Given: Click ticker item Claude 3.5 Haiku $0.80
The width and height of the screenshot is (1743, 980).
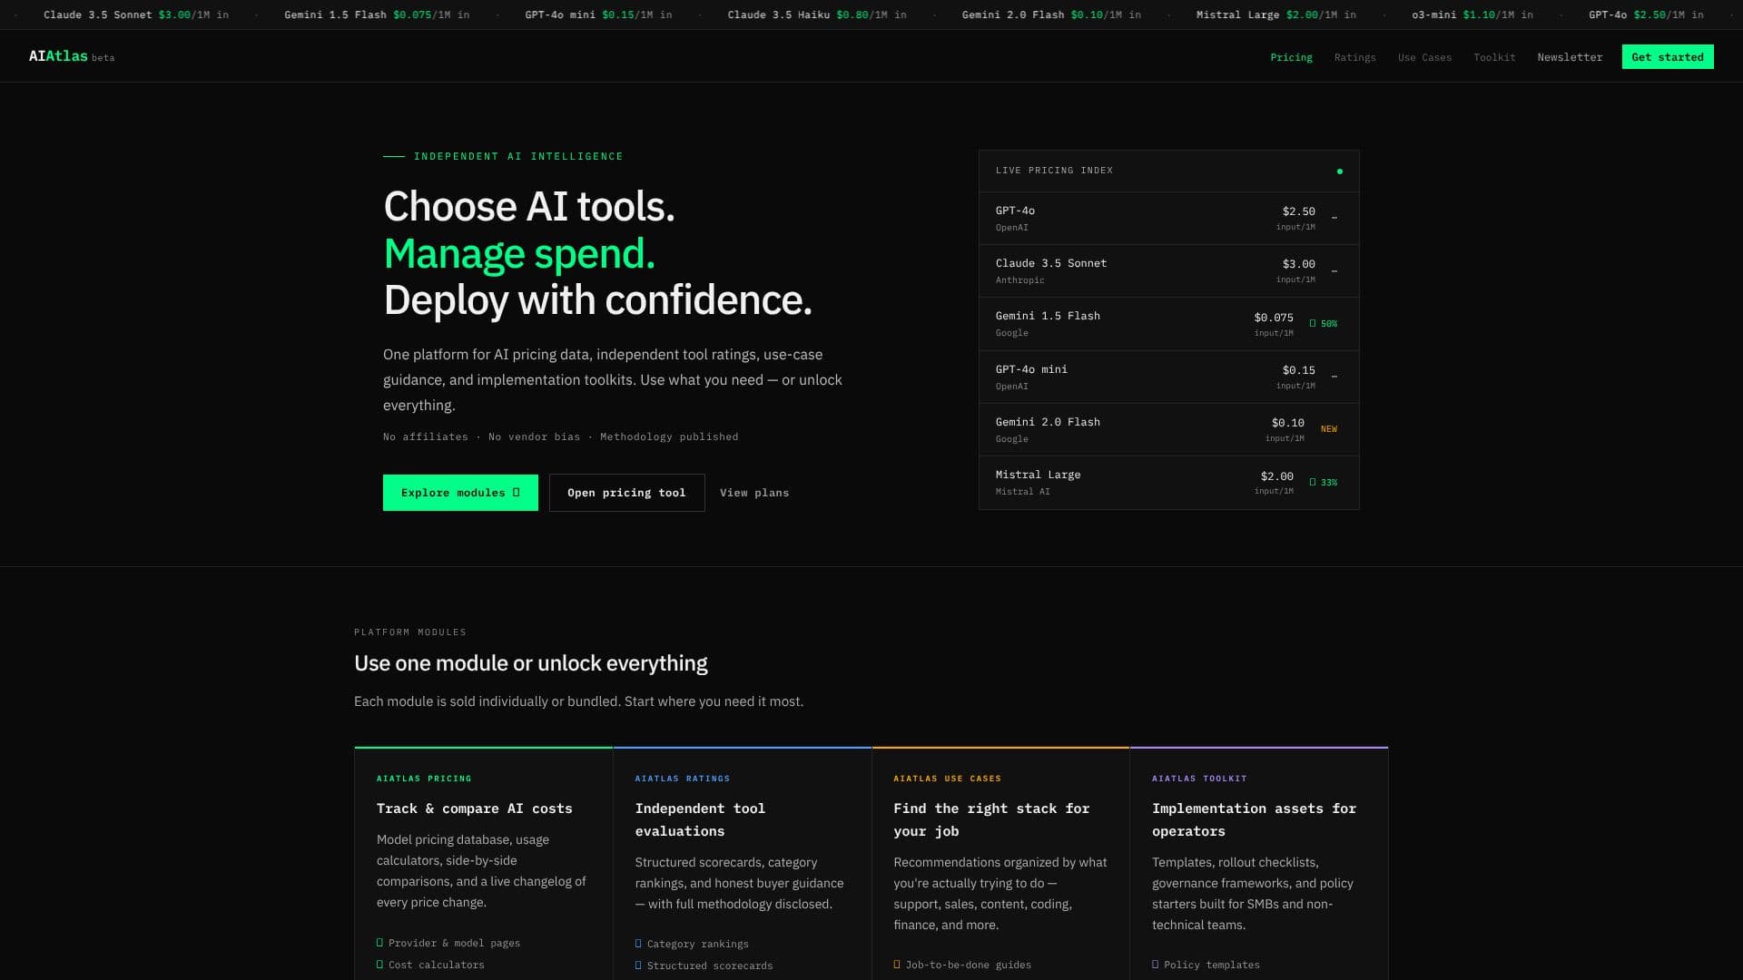Looking at the screenshot, I should 817,15.
